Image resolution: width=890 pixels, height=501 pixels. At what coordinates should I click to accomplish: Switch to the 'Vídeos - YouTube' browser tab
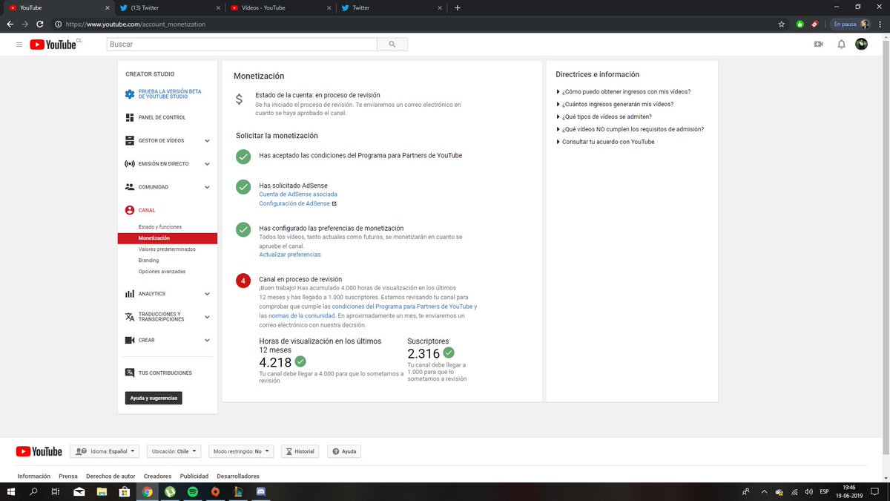tap(280, 7)
